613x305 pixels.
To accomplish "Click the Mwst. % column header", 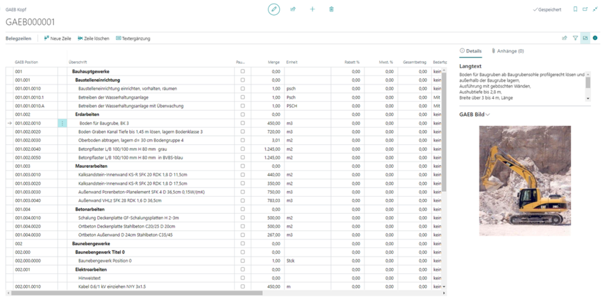I will coord(386,62).
